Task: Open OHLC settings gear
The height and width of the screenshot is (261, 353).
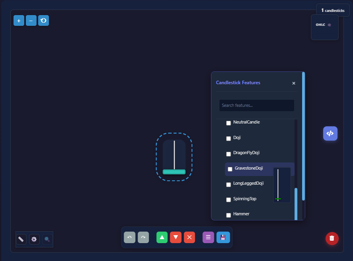Action: coord(330,25)
